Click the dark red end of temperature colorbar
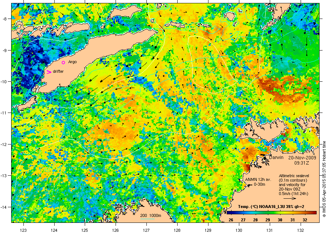The image size is (327, 234). click(314, 213)
